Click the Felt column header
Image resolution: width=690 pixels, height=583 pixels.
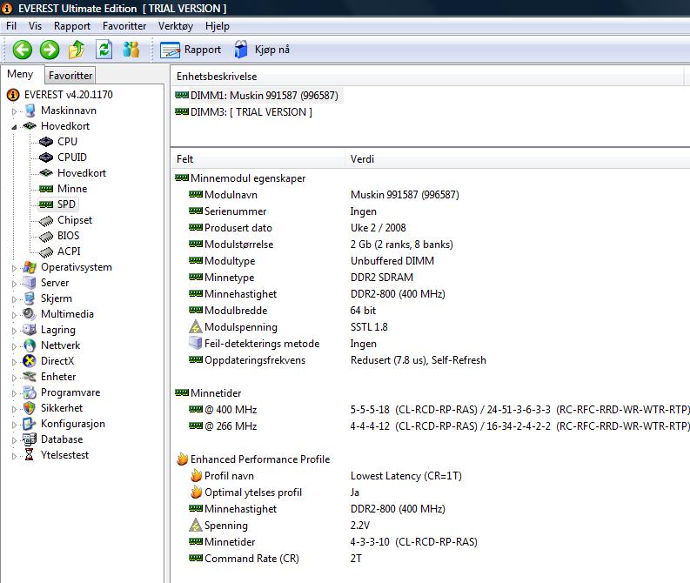click(258, 159)
